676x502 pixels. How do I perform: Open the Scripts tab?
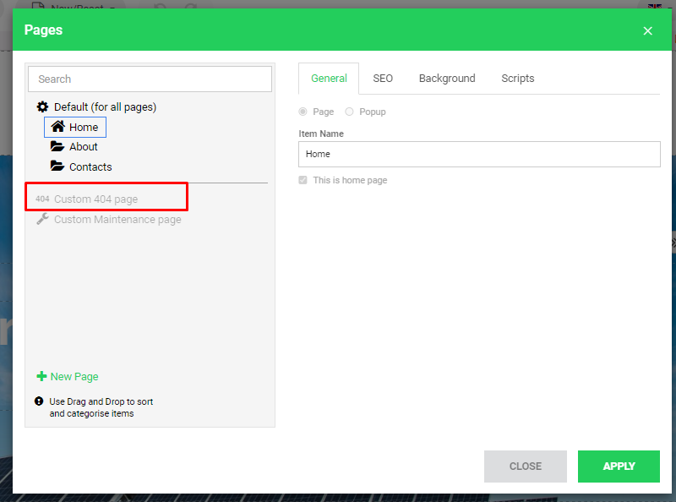pos(517,79)
